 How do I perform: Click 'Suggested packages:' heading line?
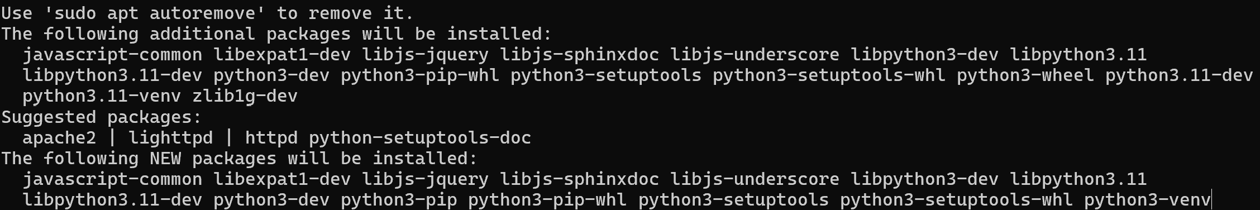tap(102, 117)
